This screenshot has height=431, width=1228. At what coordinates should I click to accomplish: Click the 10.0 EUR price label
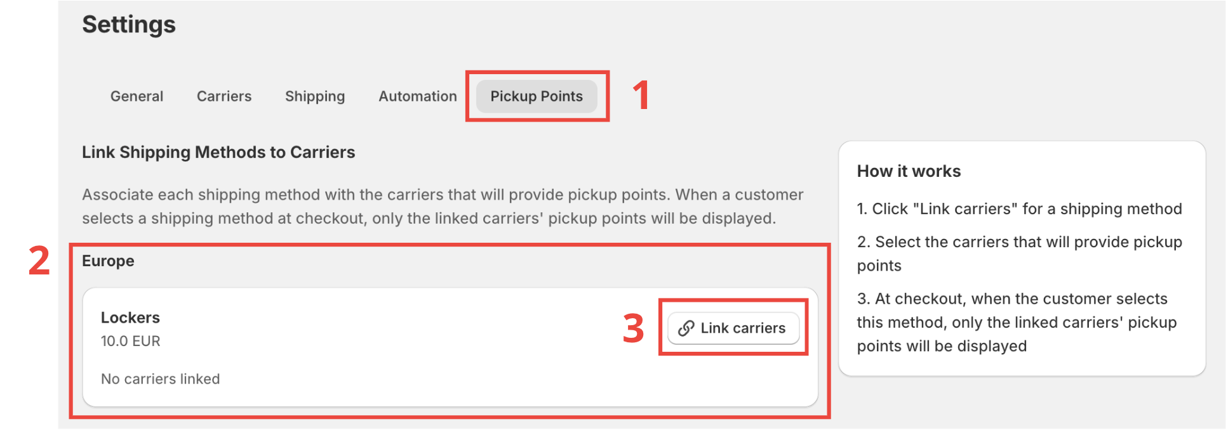[131, 341]
